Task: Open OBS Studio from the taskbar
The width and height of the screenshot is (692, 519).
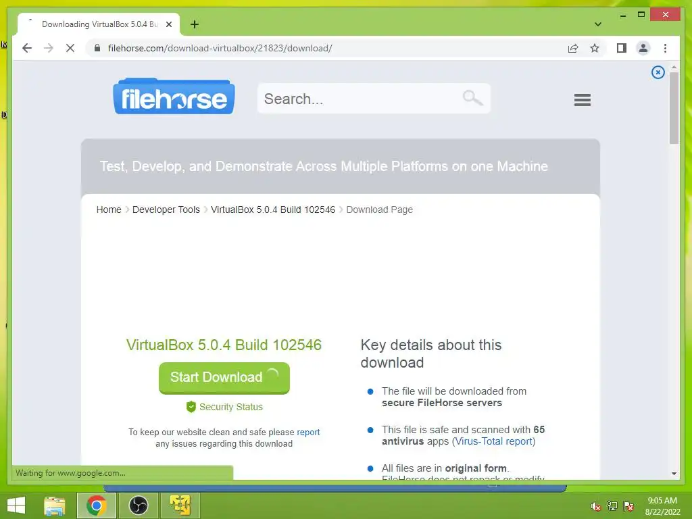Action: [x=139, y=505]
